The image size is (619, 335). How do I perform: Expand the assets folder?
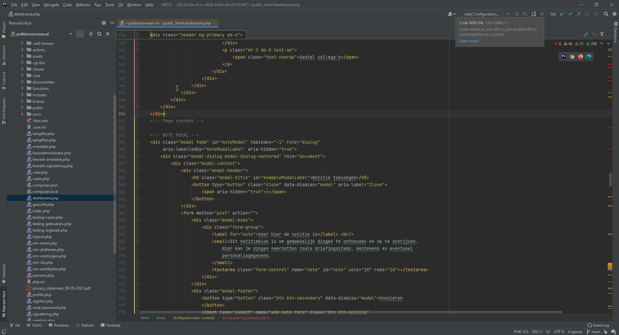[x=22, y=56]
